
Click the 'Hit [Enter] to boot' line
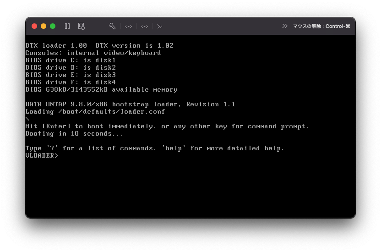(167, 126)
